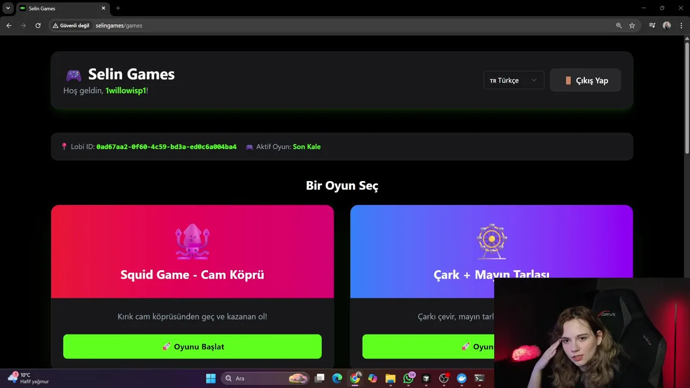Viewport: 690px width, 388px height.
Task: Click the Selin Games controller logo
Action: click(73, 75)
